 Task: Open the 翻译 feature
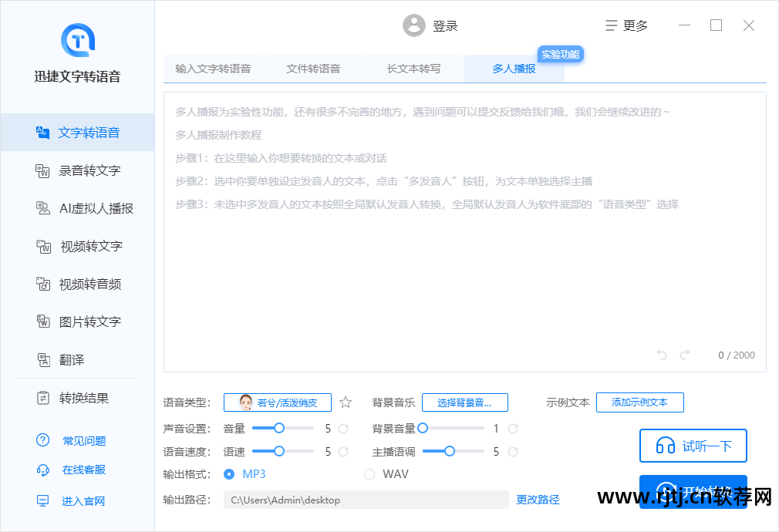(77, 359)
